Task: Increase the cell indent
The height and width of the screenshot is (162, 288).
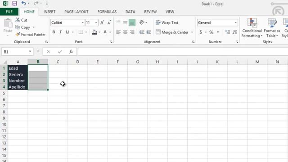Action: coord(148,32)
